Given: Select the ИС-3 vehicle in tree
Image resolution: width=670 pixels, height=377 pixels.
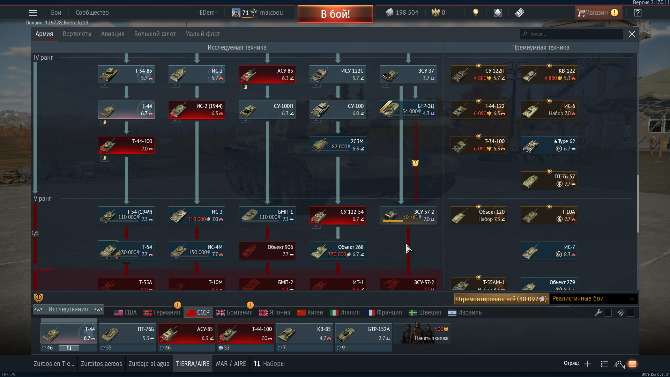Looking at the screenshot, I should tap(196, 215).
